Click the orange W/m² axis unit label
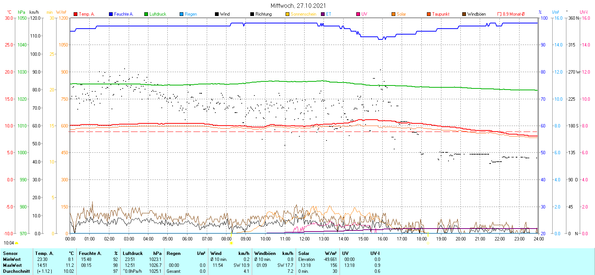This screenshot has height=275, width=595. (x=61, y=12)
